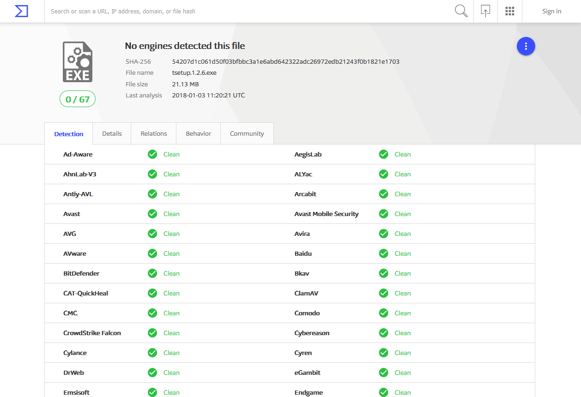This screenshot has width=581, height=397.
Task: Click the green check icon for AVware
Action: click(152, 253)
